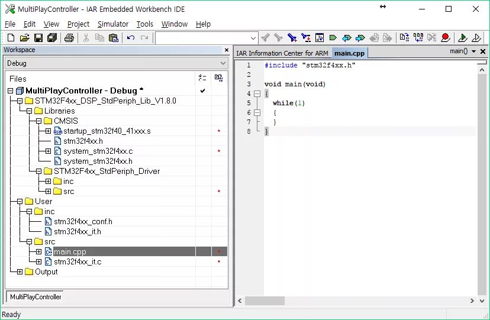Click the Make build icon
This screenshot has height=320, width=490.
418,38
